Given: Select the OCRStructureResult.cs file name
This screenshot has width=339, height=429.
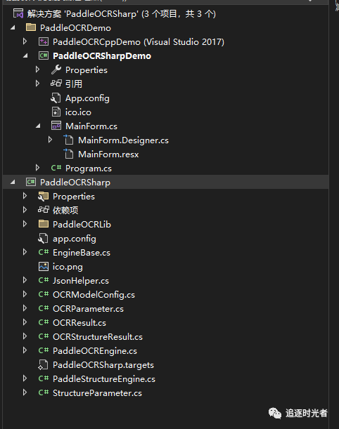Looking at the screenshot, I should pyautogui.click(x=98, y=337).
